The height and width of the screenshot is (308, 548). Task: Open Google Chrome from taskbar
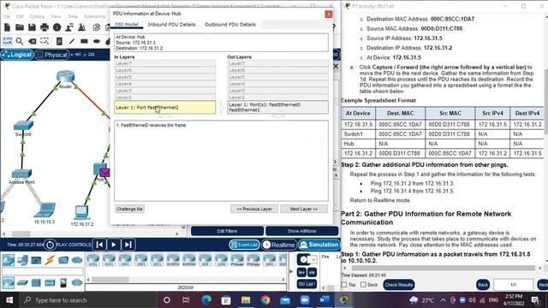point(265,300)
